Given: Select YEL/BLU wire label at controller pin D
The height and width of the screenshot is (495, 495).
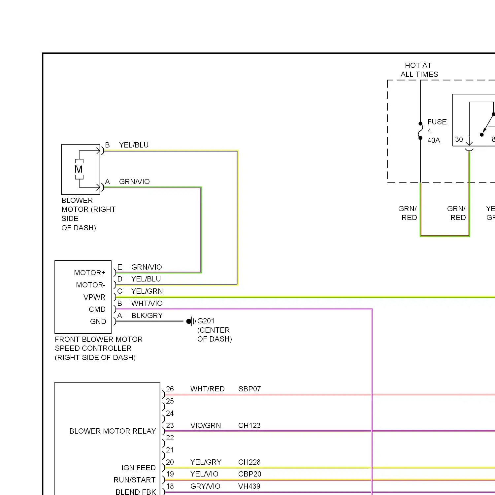Looking at the screenshot, I should [146, 279].
